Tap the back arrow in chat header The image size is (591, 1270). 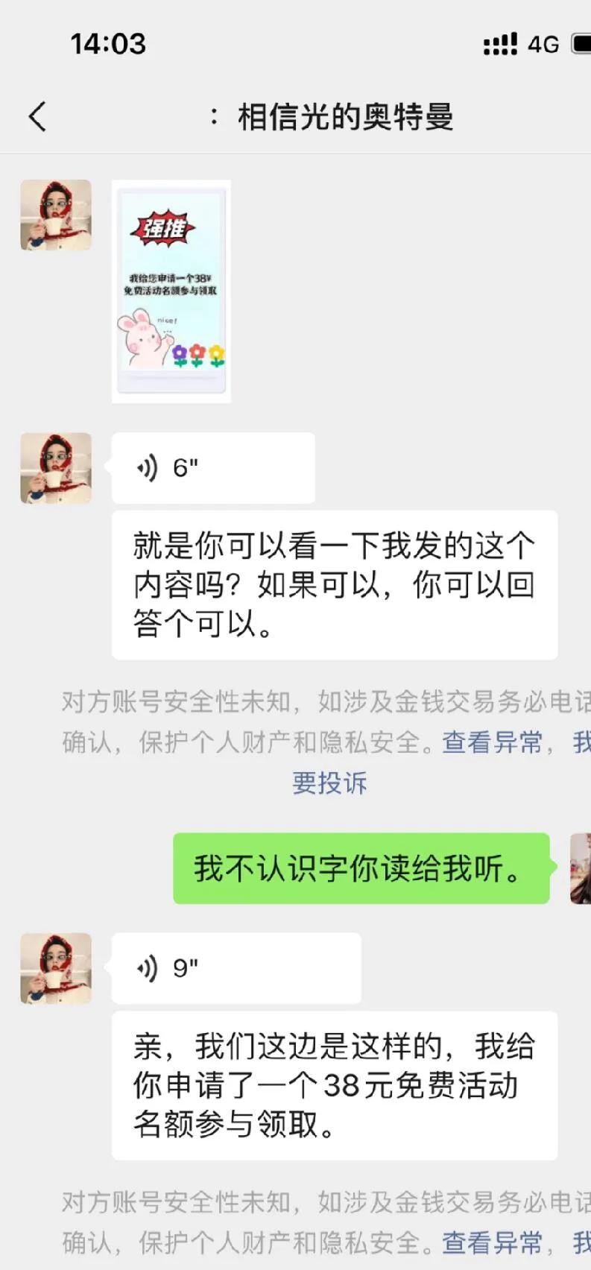(38, 117)
